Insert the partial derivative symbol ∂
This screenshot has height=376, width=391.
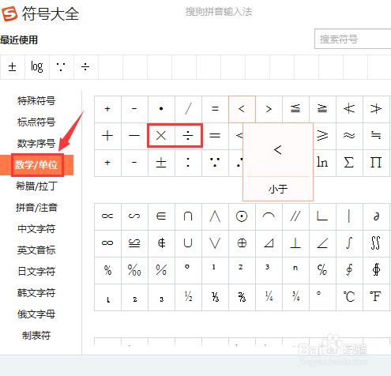click(376, 216)
